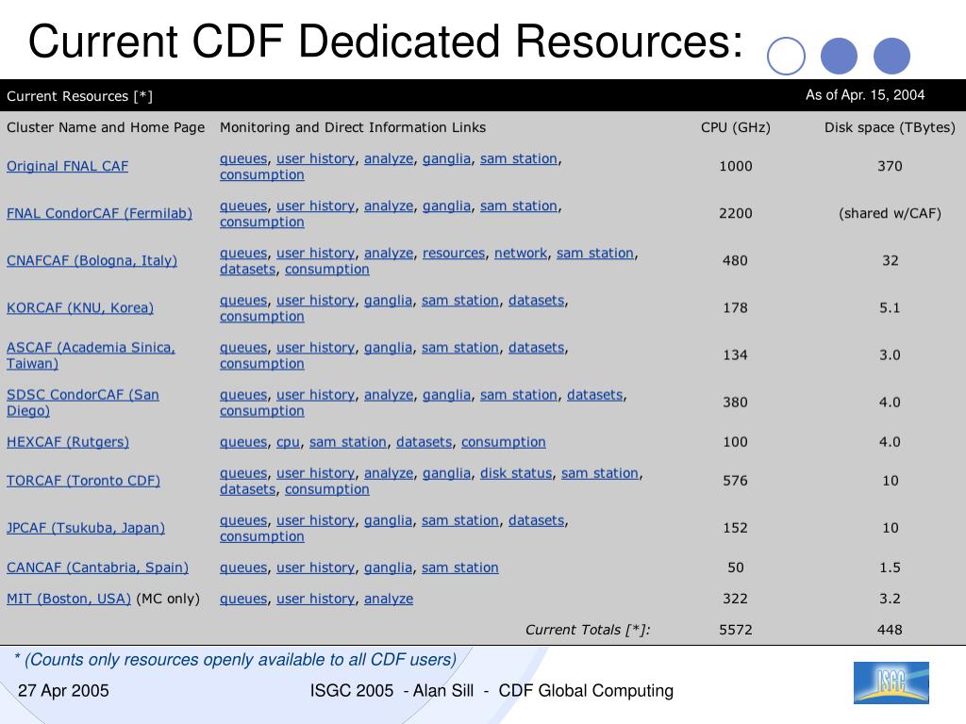
Task: Open HEXCAF (Rutgers) cluster link
Action: pyautogui.click(x=68, y=442)
